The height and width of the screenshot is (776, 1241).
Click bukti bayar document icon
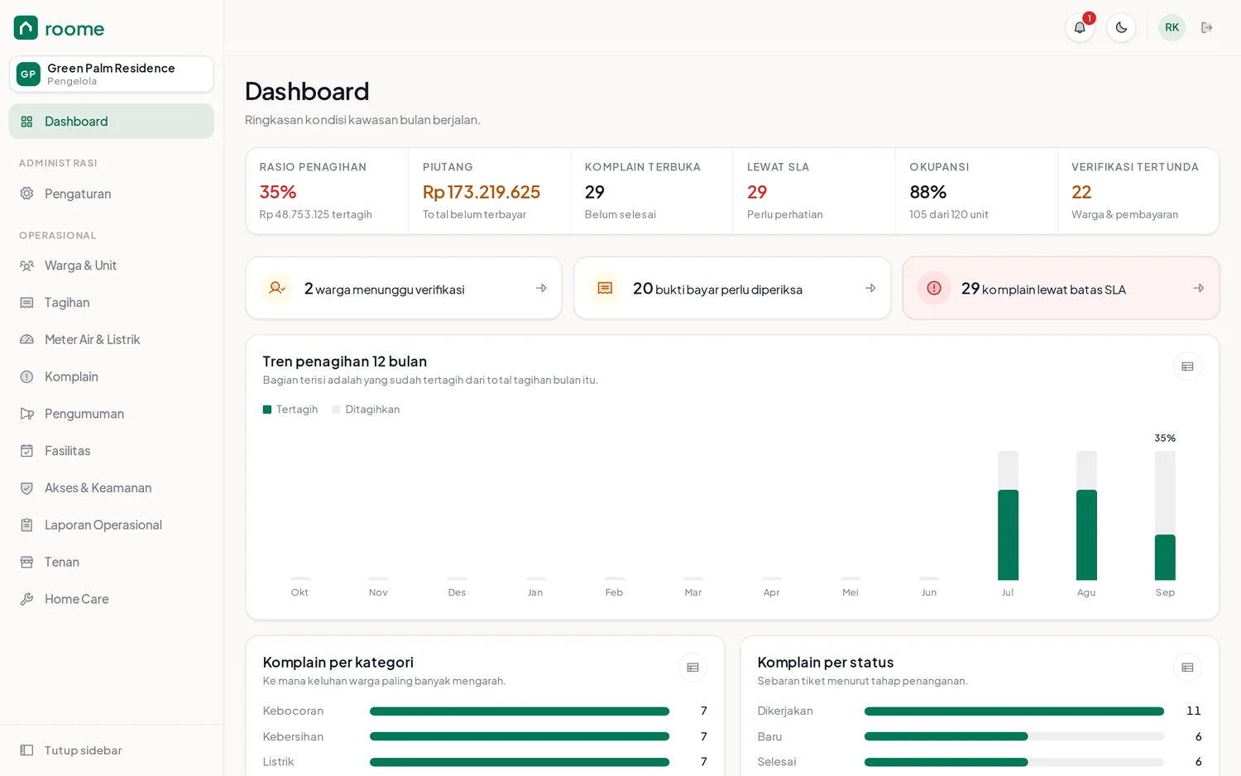point(605,288)
